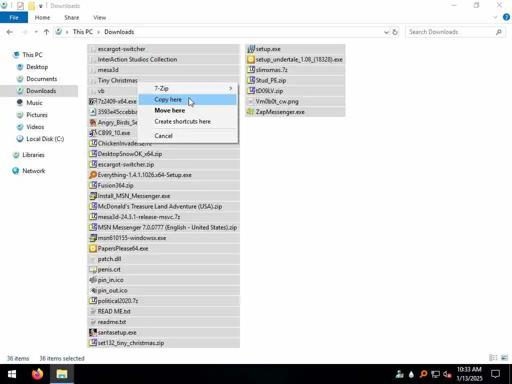Switch to details view layout button
512x384 pixels.
(x=493, y=358)
